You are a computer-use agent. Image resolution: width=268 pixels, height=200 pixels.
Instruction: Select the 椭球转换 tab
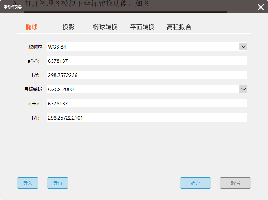coord(105,27)
